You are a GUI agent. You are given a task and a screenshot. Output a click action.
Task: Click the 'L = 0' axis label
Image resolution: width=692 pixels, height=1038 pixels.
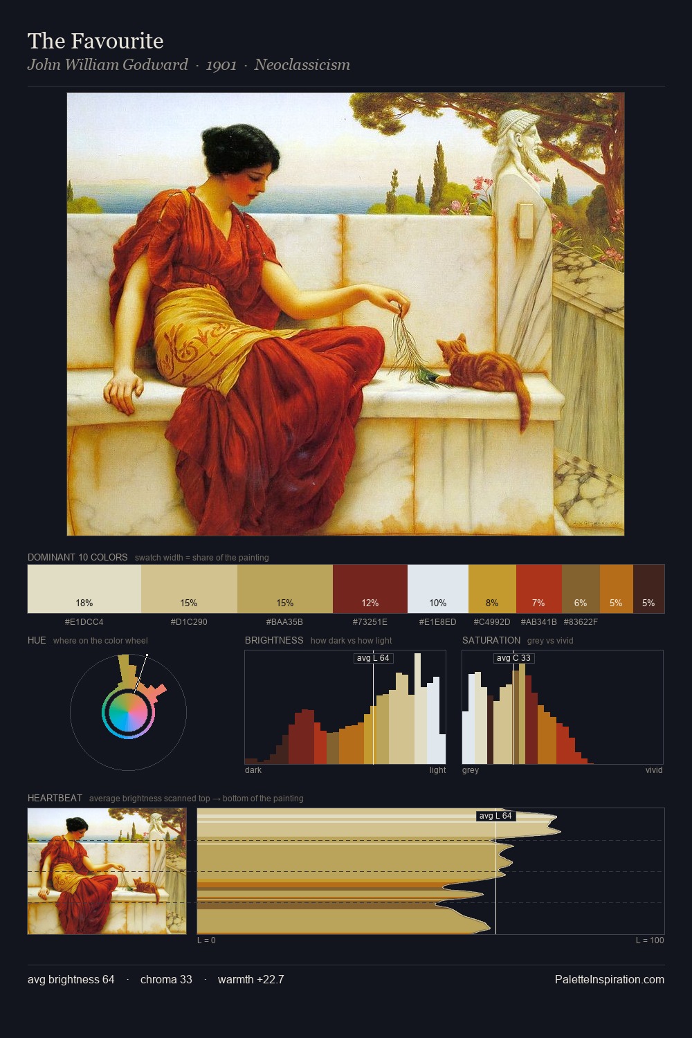click(206, 940)
